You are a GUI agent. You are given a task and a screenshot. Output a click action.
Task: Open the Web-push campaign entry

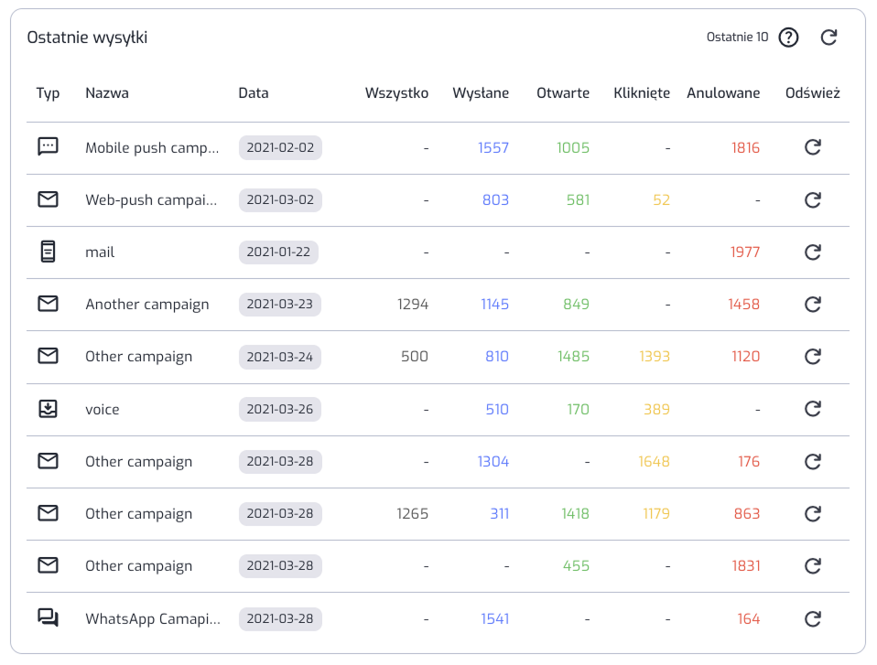click(152, 199)
